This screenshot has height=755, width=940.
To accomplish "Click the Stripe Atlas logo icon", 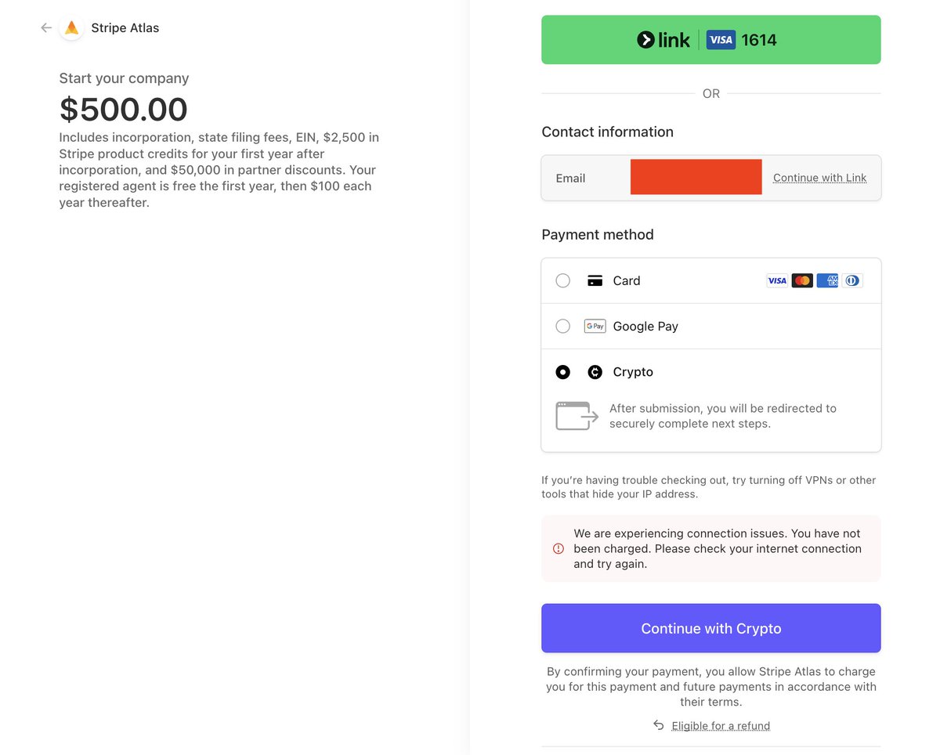I will click(x=71, y=28).
